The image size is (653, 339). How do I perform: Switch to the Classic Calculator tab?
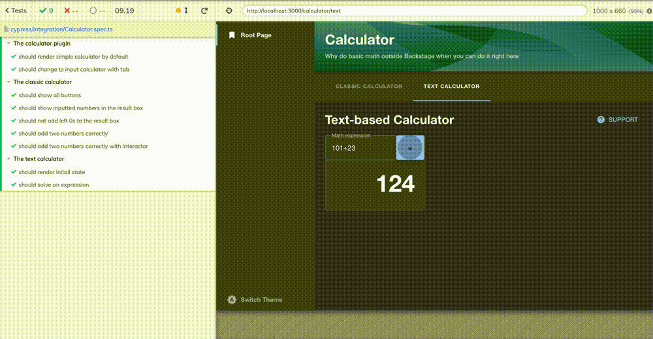point(369,87)
